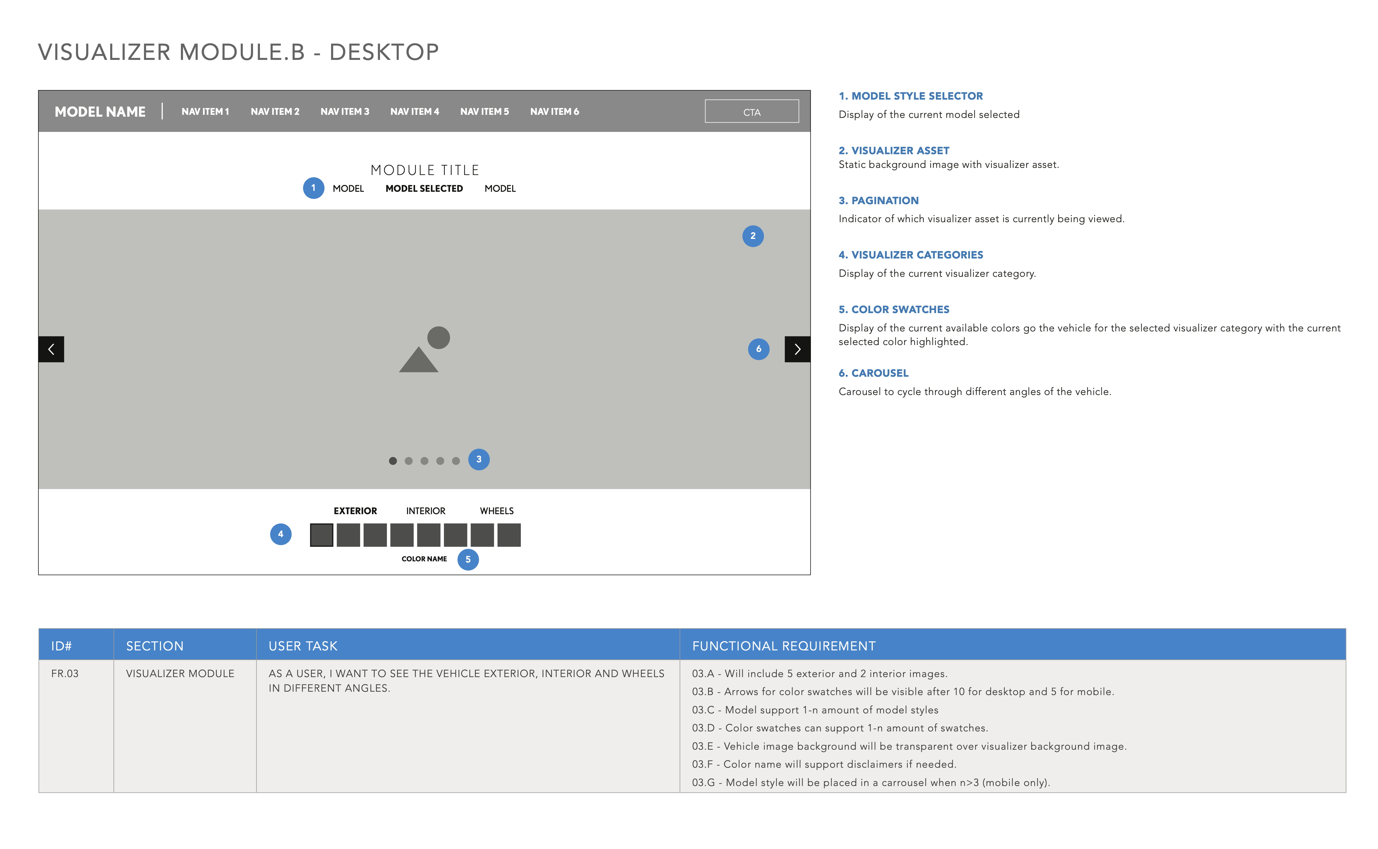Open NAV ITEM 1 in the navigation bar
The height and width of the screenshot is (849, 1378).
coord(205,111)
